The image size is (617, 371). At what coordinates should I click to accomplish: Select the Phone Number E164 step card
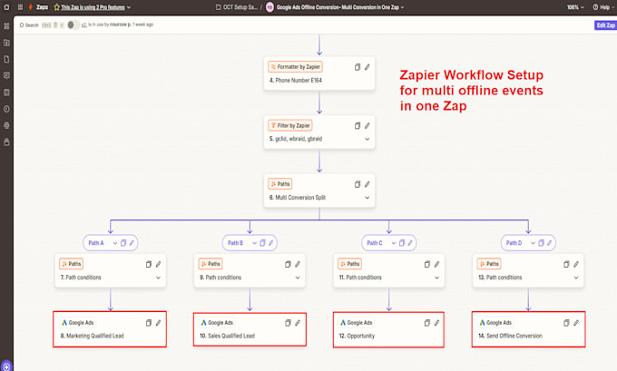pyautogui.click(x=319, y=73)
